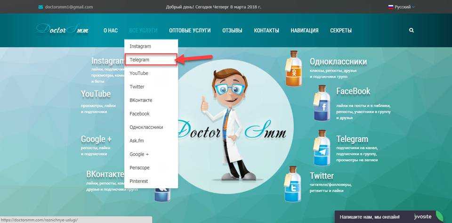Select Telegram from the dropdown list
The width and height of the screenshot is (452, 223).
tap(139, 60)
